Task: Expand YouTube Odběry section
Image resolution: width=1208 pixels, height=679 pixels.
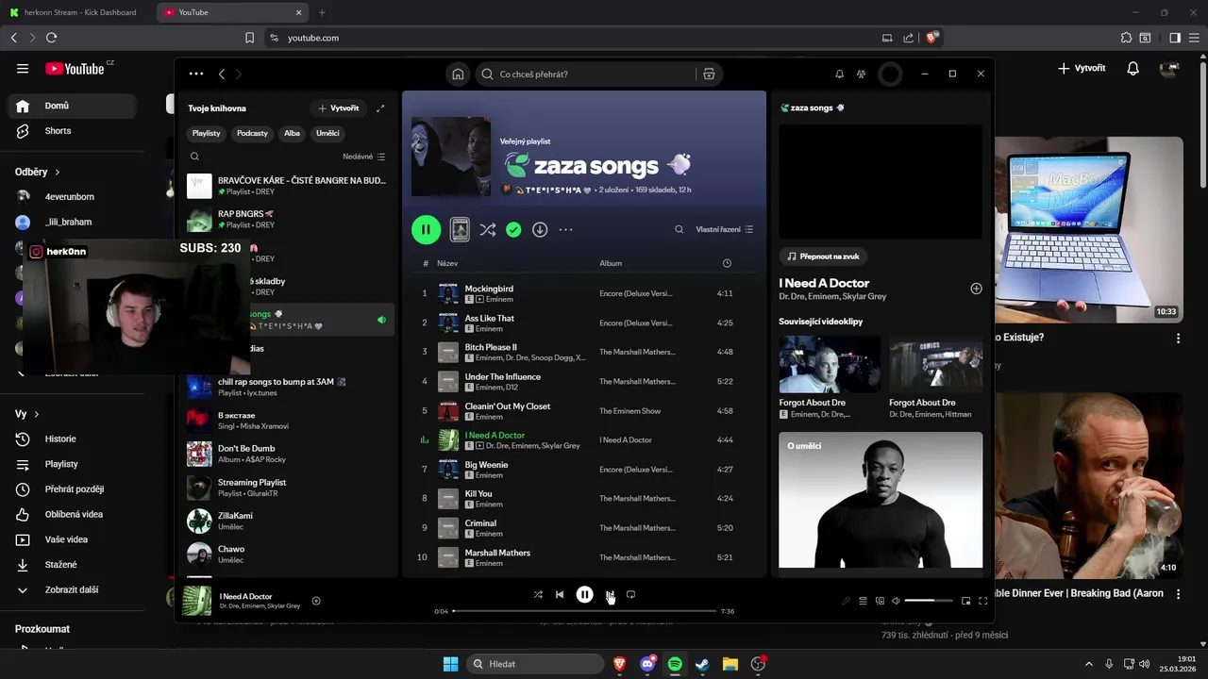Action: coord(38,172)
